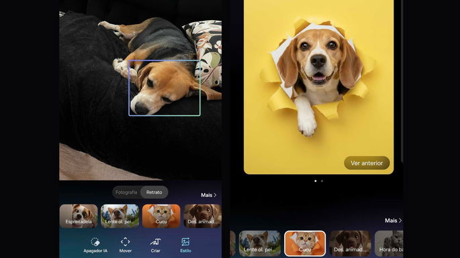The width and height of the screenshot is (460, 258).
Task: Choose Lente ol. pei... style in left screen
Action: coord(120,216)
